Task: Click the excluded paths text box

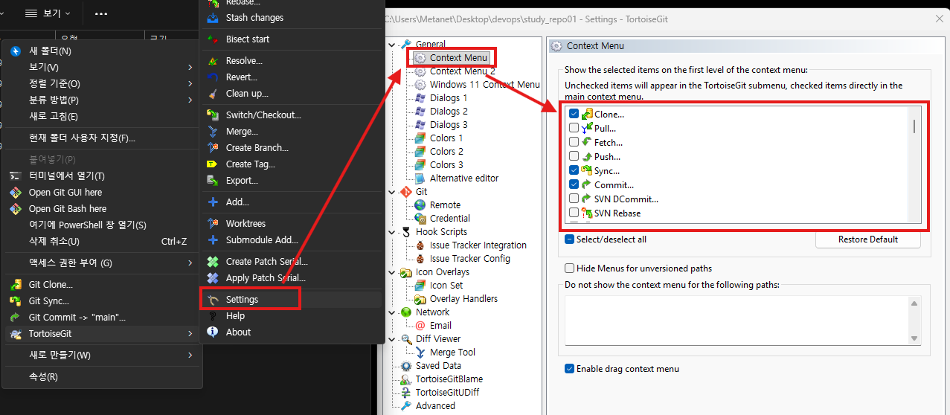Action: tap(736, 320)
